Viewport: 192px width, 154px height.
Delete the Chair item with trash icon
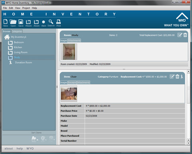coord(177,77)
